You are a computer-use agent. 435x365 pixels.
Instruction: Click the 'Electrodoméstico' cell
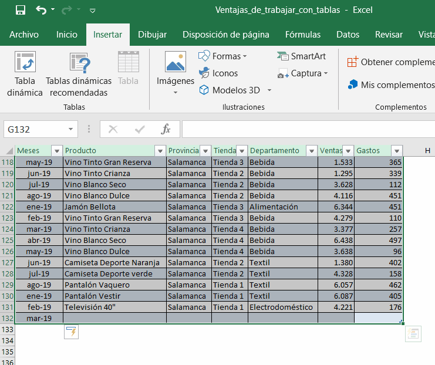point(283,307)
